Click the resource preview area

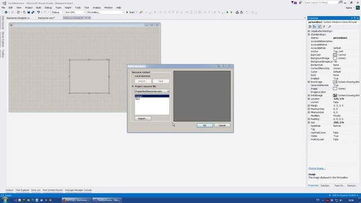[x=202, y=96]
